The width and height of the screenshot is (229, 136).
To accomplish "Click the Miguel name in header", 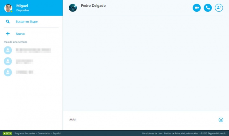I will coord(22,6).
